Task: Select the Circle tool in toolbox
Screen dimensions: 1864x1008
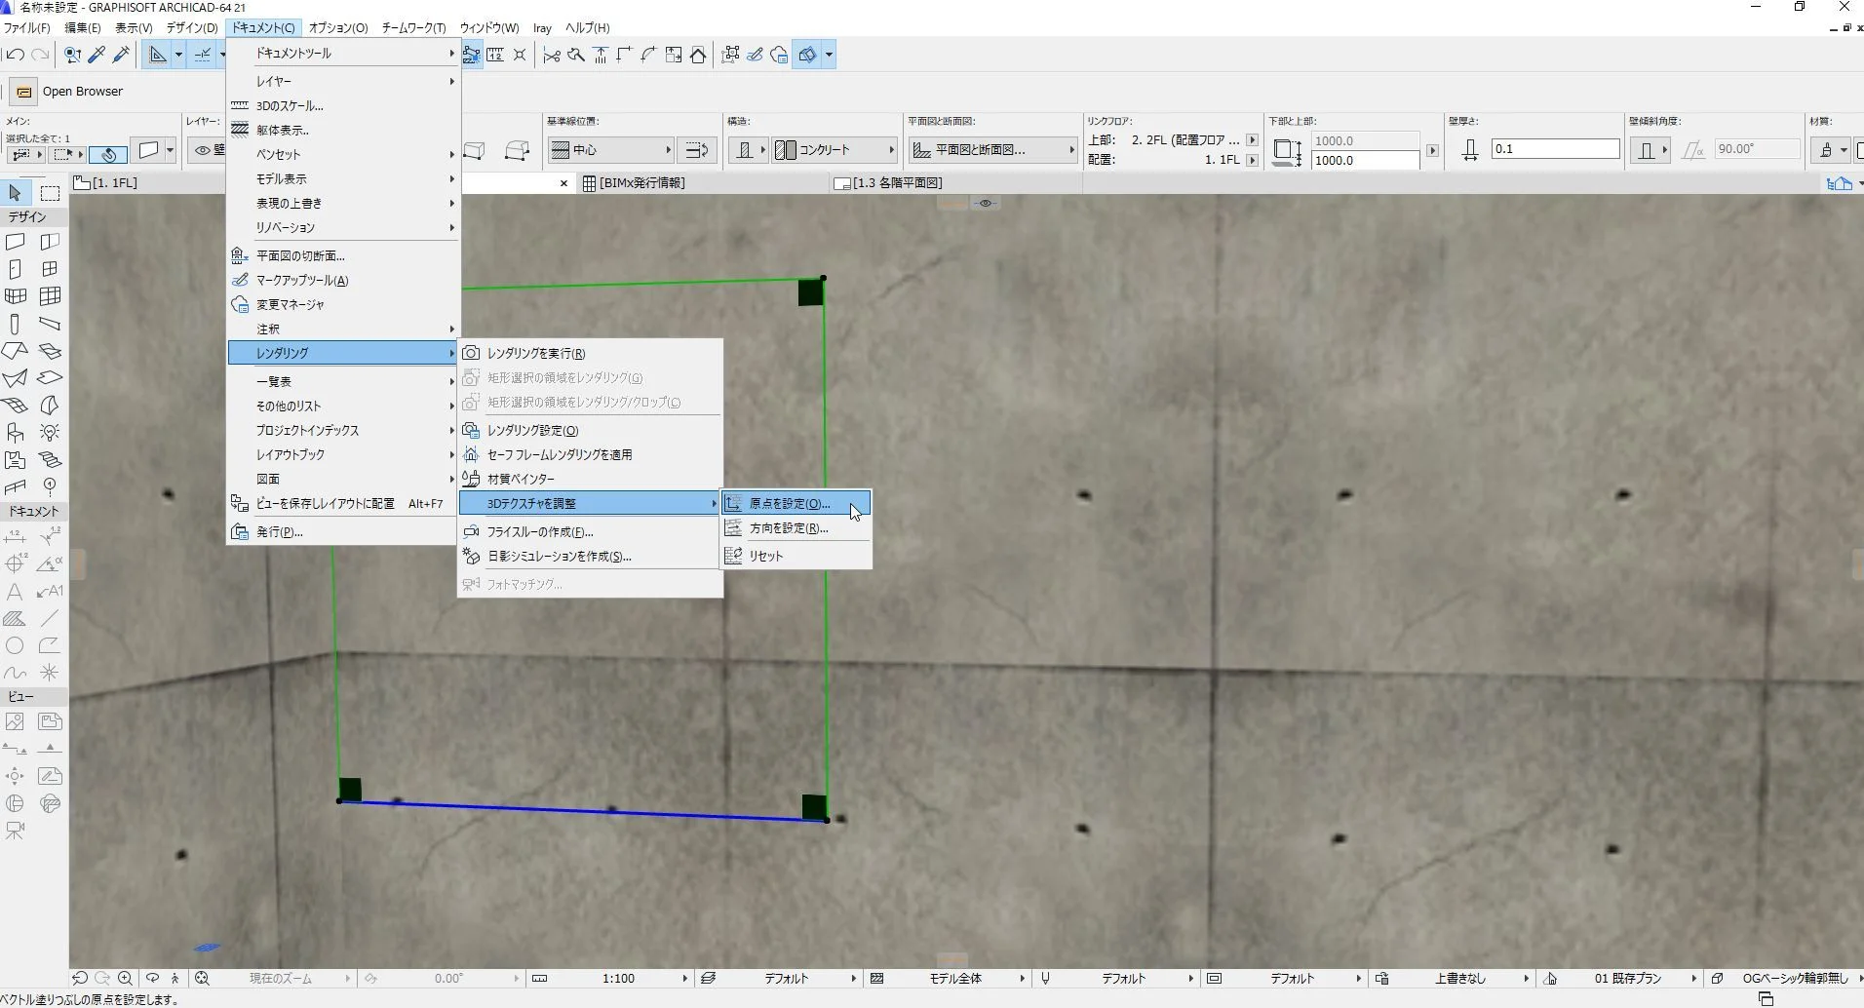Action: pos(16,645)
